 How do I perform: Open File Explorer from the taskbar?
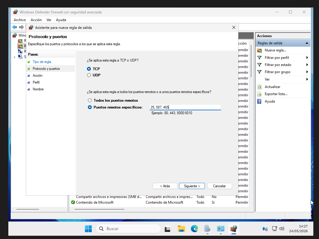181,229
